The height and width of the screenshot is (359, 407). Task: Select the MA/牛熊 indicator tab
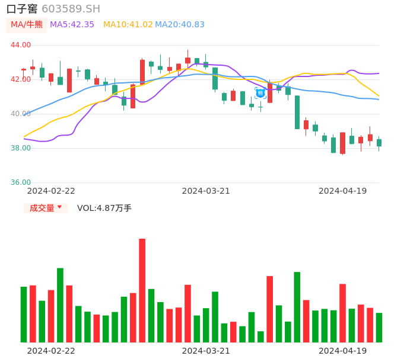coord(26,25)
